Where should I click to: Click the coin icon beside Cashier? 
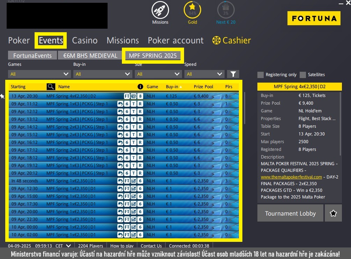[x=217, y=40]
